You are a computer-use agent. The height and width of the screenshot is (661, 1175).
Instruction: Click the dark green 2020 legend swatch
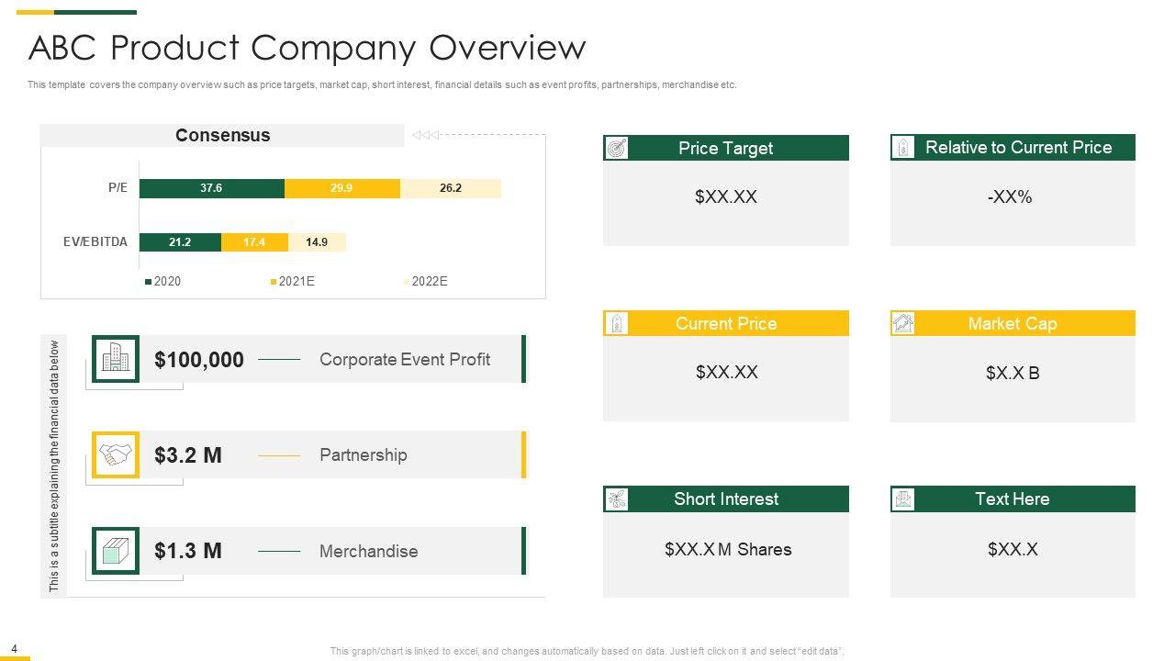(x=149, y=282)
